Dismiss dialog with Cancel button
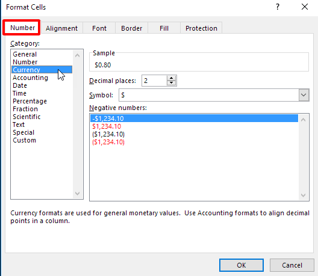The height and width of the screenshot is (276, 318). (292, 265)
